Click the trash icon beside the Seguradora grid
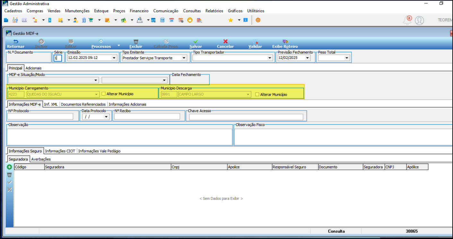The image size is (453, 239). [x=10, y=175]
